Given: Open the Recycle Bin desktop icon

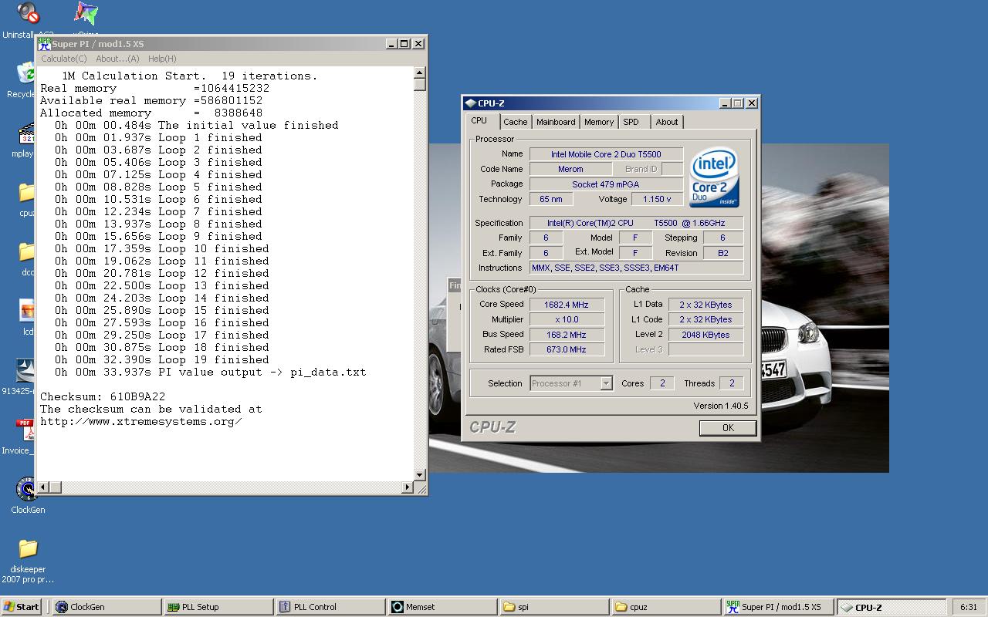Looking at the screenshot, I should [28, 74].
